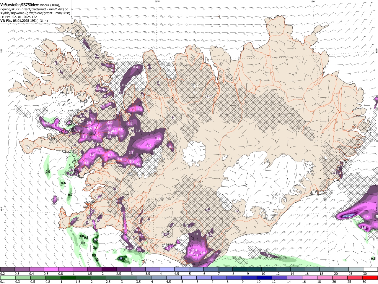
Task: Click the pale periwinkle 4–4.5 snow scale swatch
Action: pos(167,270)
